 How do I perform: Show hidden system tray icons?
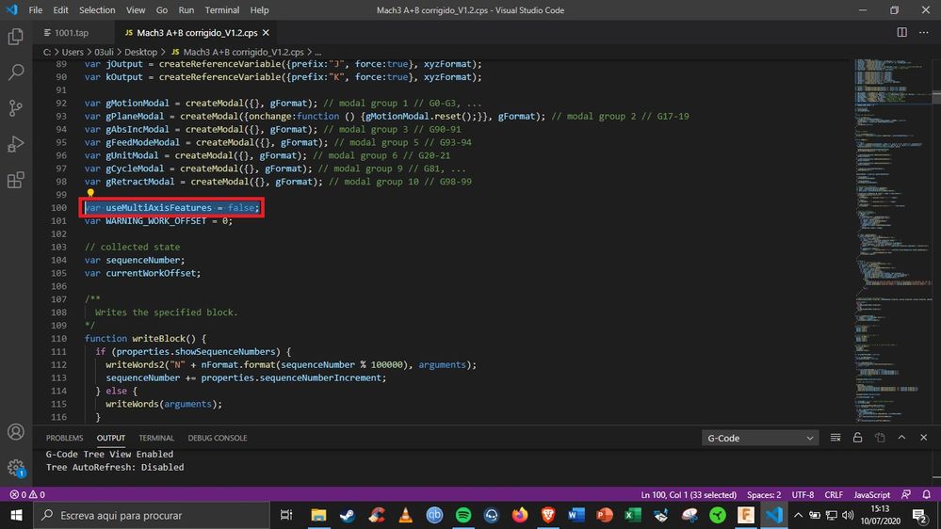click(798, 515)
